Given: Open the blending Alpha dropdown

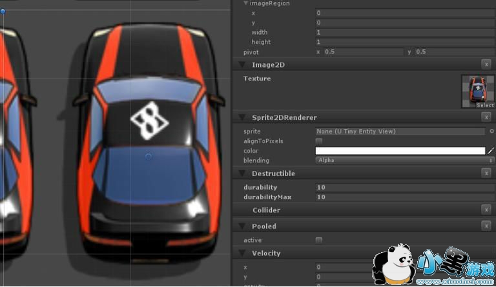Looking at the screenshot, I should click(405, 161).
